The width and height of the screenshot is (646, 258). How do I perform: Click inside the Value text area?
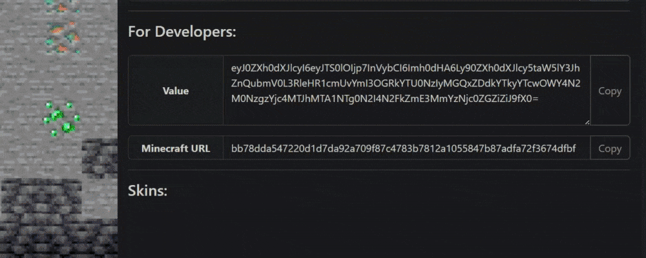point(406,90)
